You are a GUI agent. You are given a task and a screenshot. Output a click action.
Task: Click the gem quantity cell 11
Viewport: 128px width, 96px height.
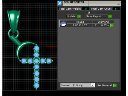[96, 25]
